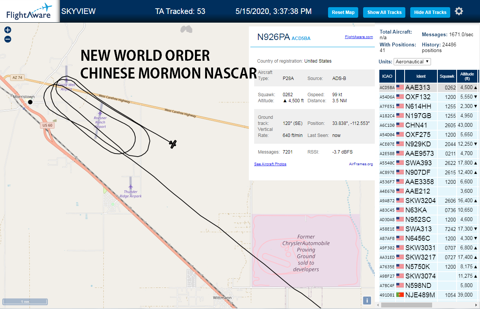
Task: Sort the table by Ident column
Action: [421, 76]
